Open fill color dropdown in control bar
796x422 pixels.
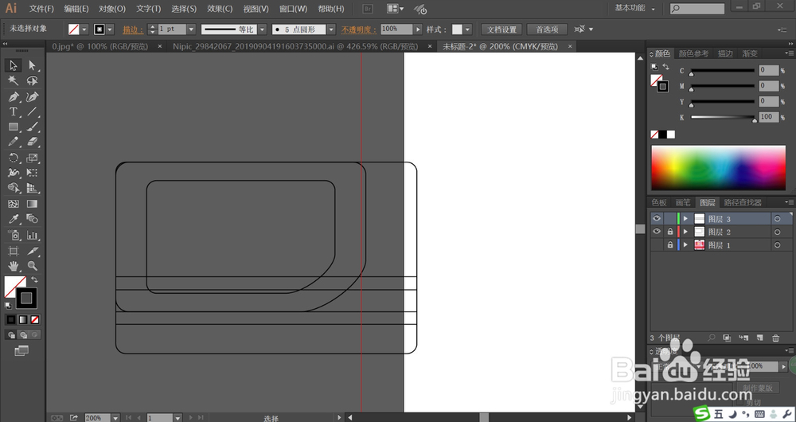tap(84, 29)
